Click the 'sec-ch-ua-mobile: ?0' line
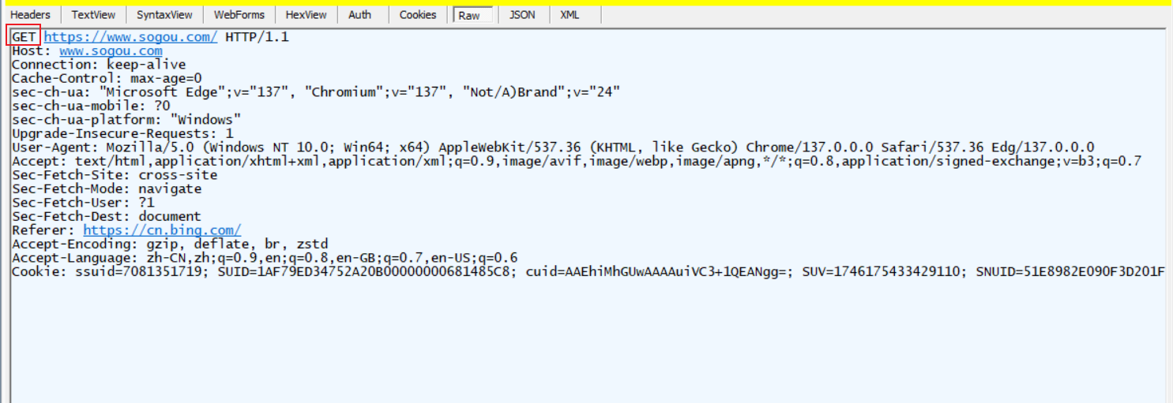The height and width of the screenshot is (403, 1173). (x=91, y=106)
